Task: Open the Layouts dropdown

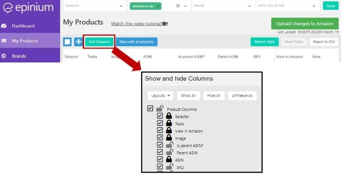Action: click(x=161, y=96)
